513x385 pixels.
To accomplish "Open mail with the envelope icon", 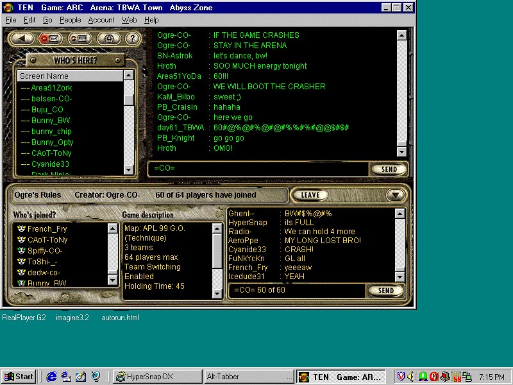I will 51,38.
